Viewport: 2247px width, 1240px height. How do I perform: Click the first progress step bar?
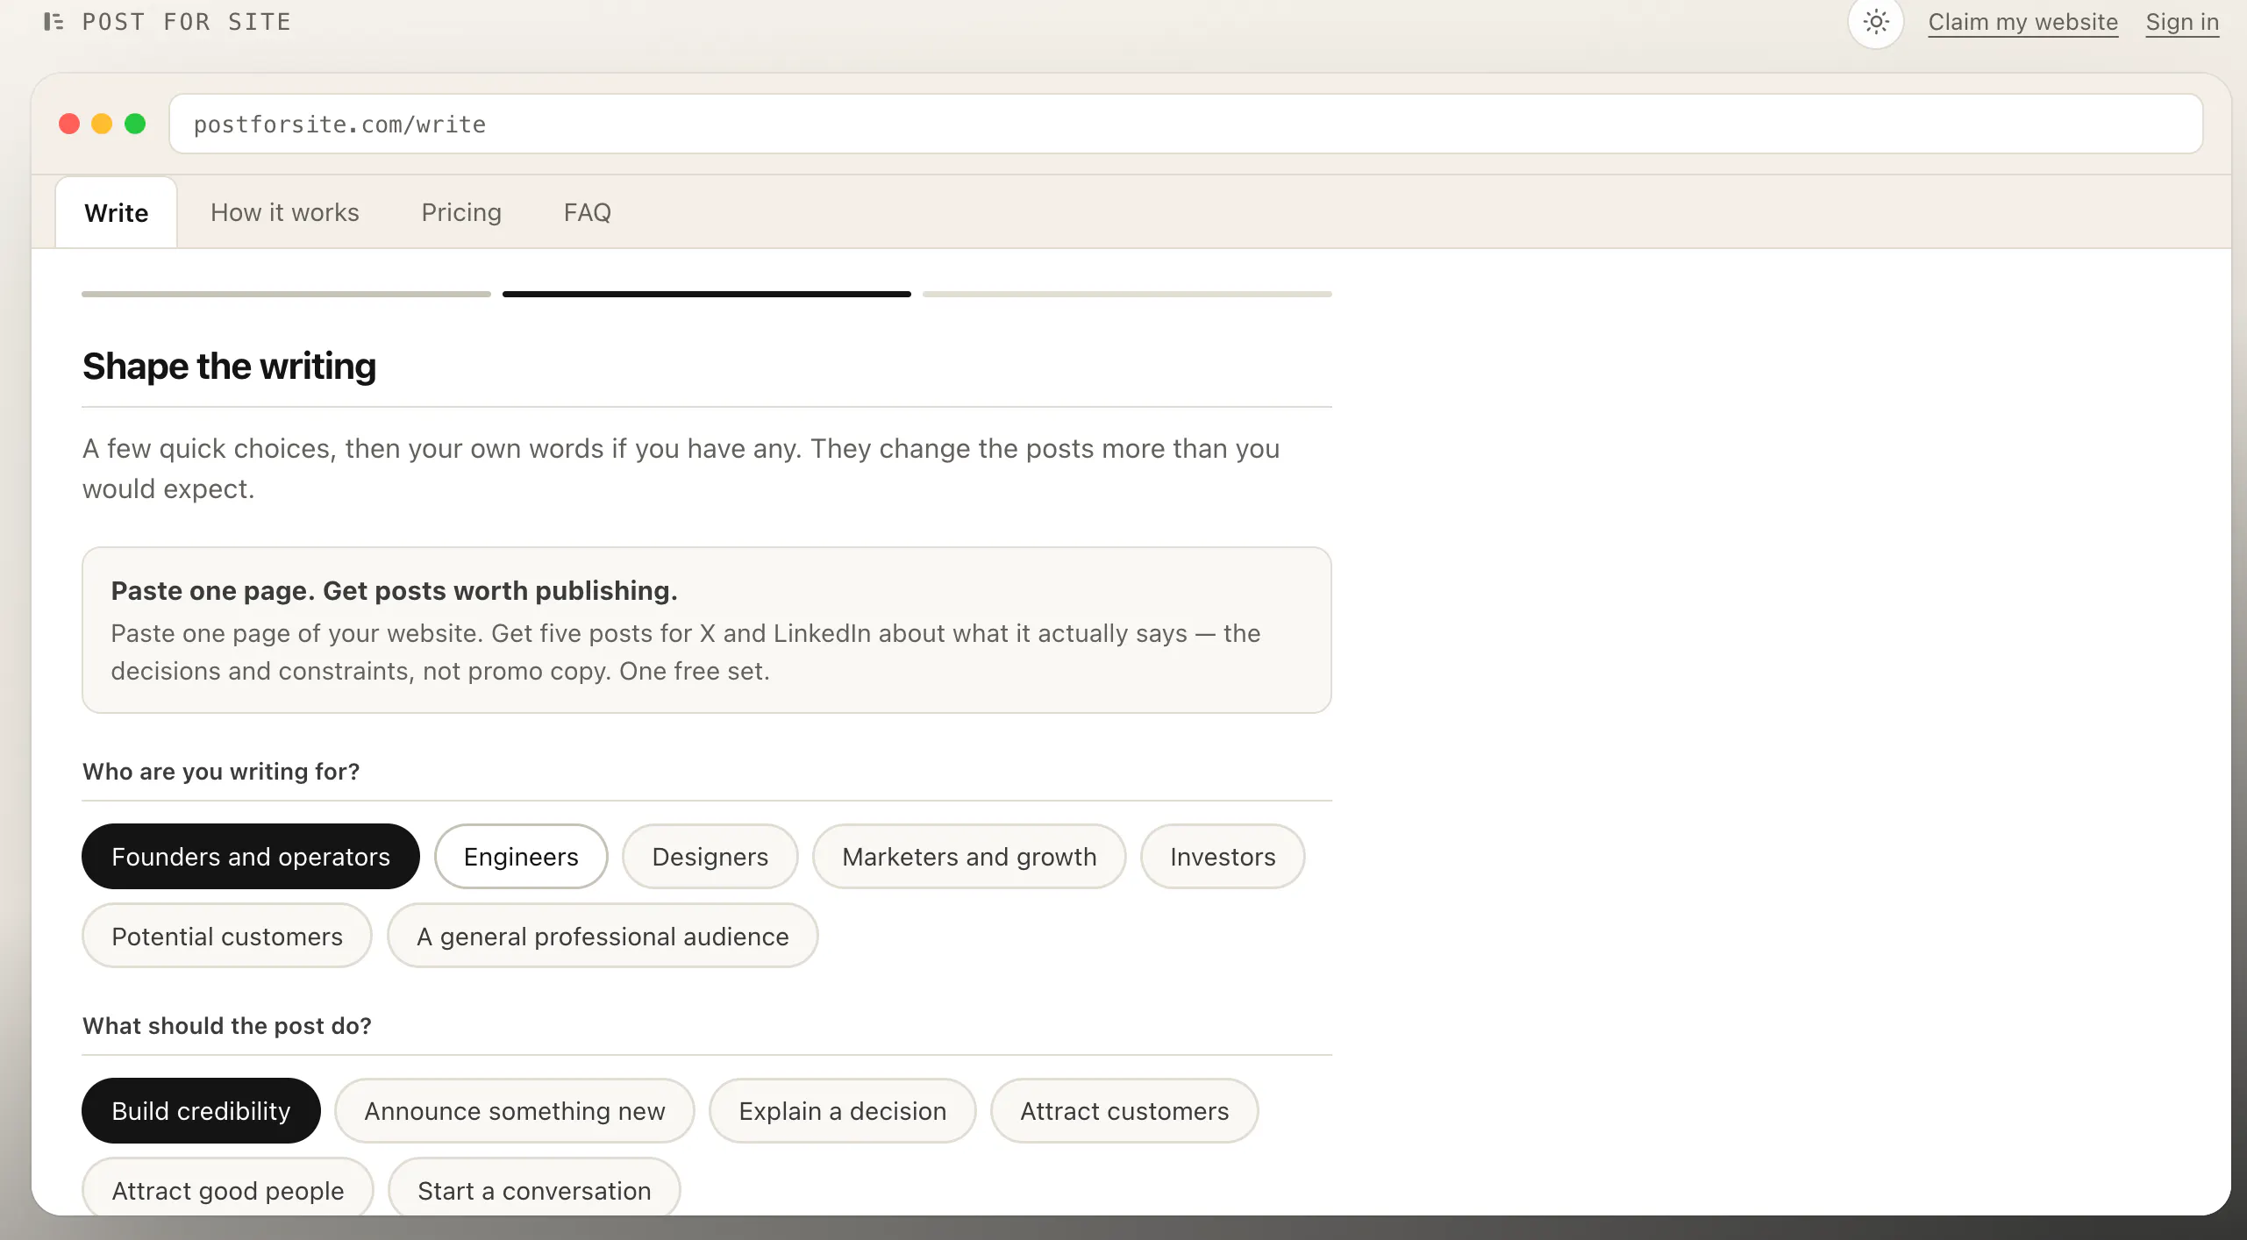(286, 294)
